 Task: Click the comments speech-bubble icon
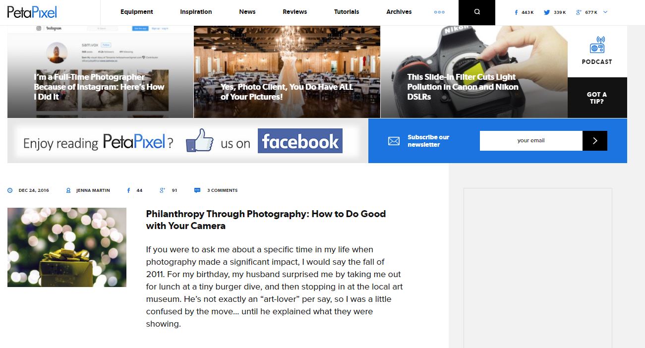coord(197,190)
